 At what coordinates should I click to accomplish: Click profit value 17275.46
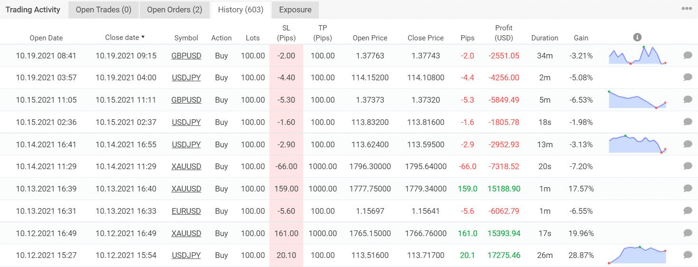point(504,255)
